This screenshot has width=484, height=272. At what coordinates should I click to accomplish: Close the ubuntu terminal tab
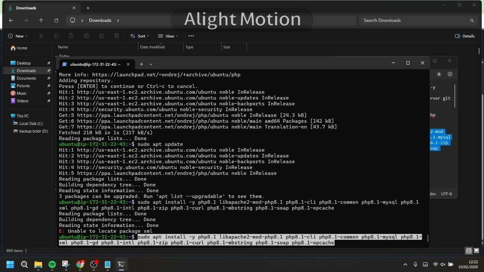(128, 64)
